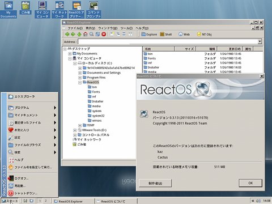Collapse the デスクトップ tree node
Image resolution: width=272 pixels, height=204 pixels.
click(x=65, y=49)
